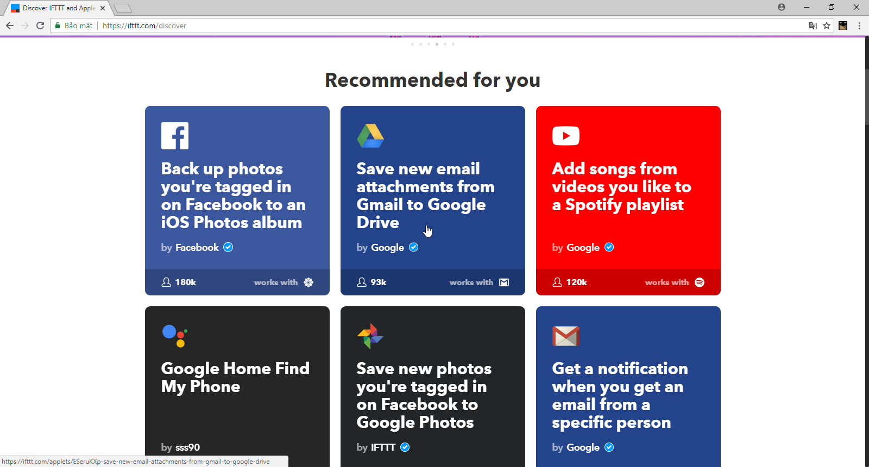Click the Gmail works-with icon on Drive card
The width and height of the screenshot is (869, 467).
pos(504,282)
